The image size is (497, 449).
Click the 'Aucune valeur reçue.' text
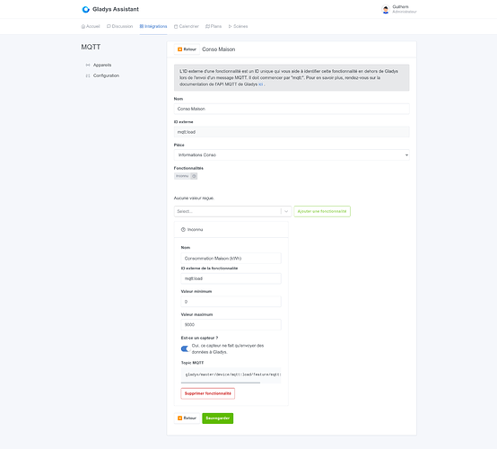(x=194, y=198)
